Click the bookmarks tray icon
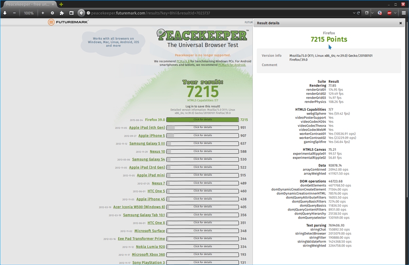Screen dimensions: 409x265 point(367,13)
